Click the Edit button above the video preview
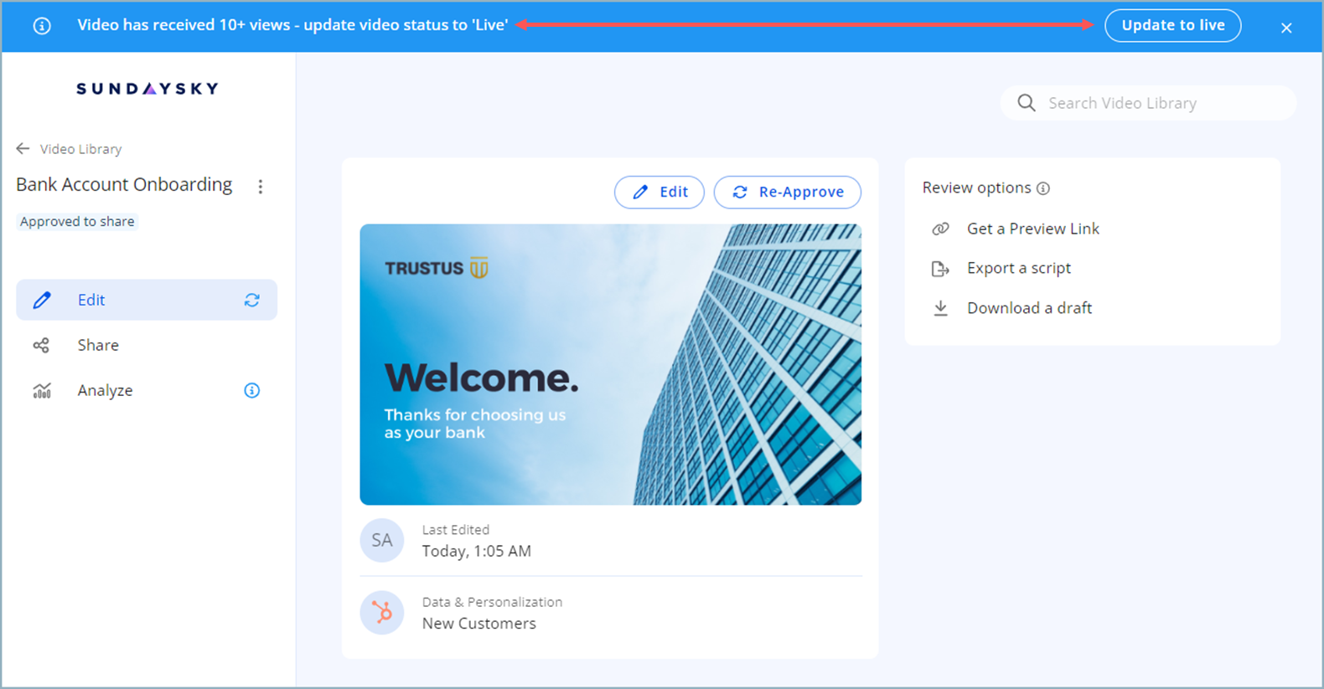1324x689 pixels. (659, 192)
